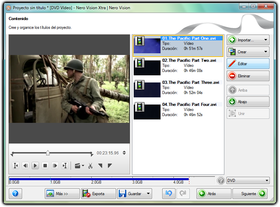Click Editar to edit the selected title
Image resolution: width=280 pixels, height=207 pixels.
[248, 64]
